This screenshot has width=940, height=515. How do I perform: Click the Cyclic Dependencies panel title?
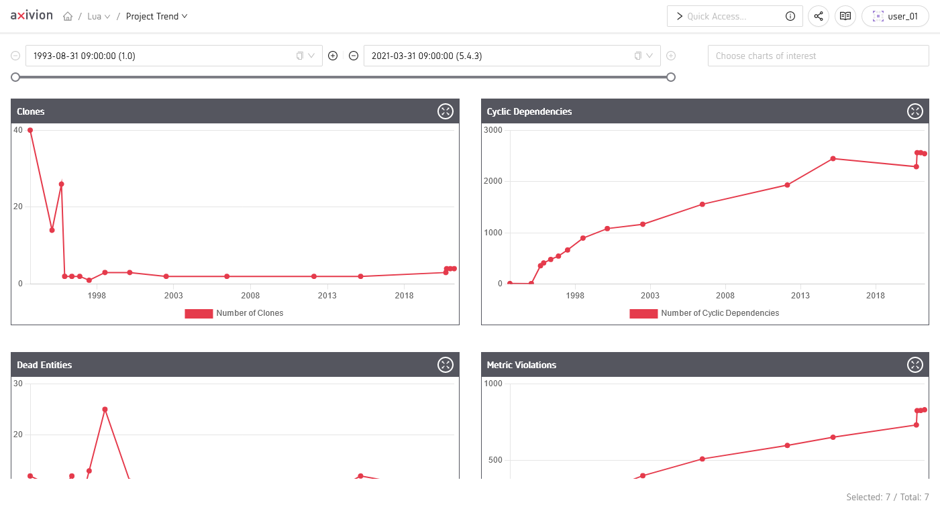point(529,111)
